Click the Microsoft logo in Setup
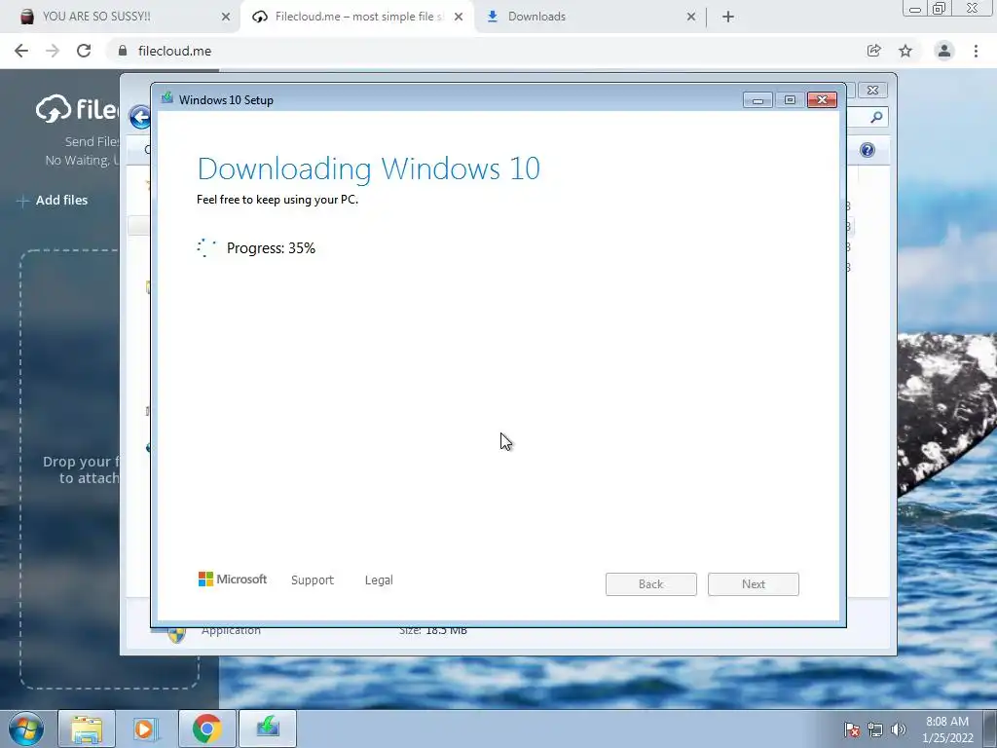Screen dimensions: 997x748 click(x=233, y=580)
